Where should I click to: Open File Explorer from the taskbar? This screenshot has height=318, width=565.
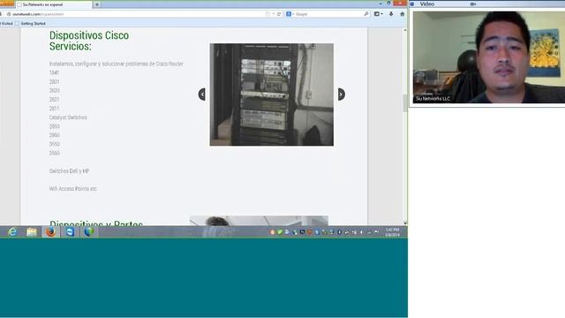click(32, 231)
